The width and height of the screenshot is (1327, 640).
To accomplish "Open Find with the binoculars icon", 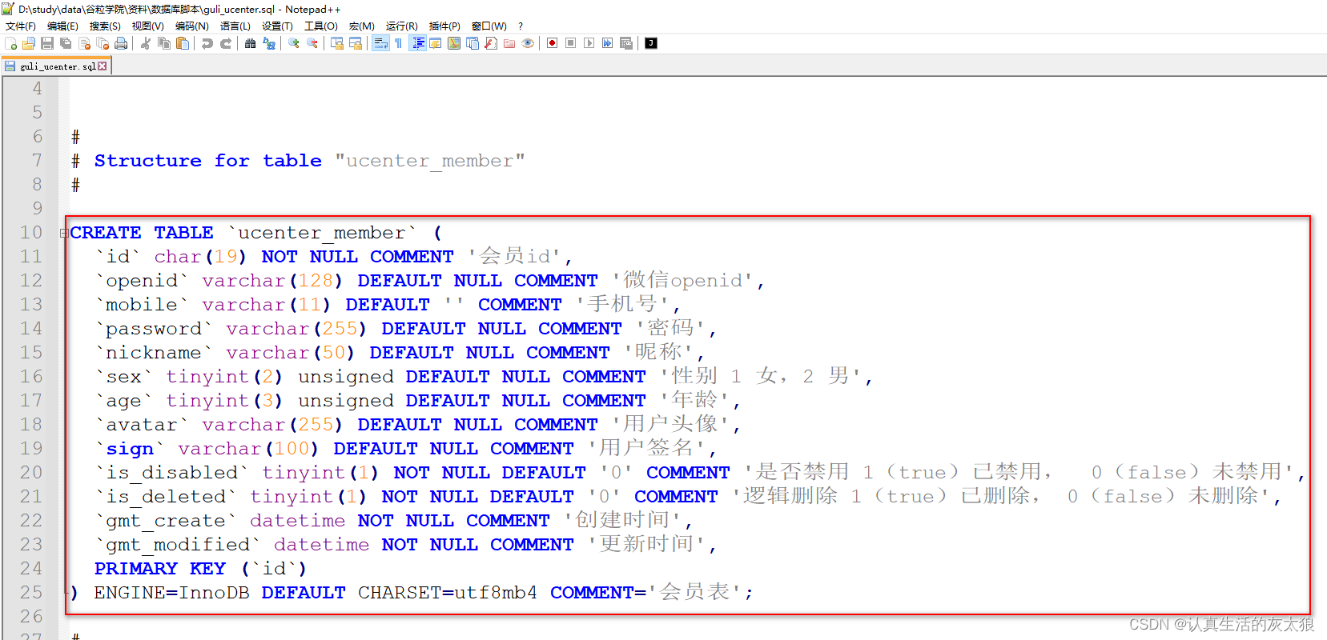I will click(x=251, y=43).
